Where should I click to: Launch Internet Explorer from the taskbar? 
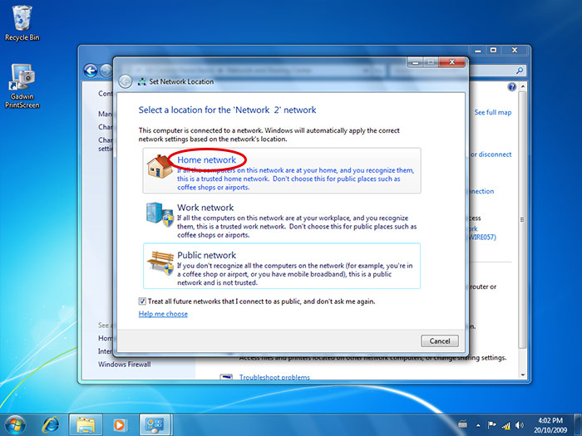pos(52,424)
